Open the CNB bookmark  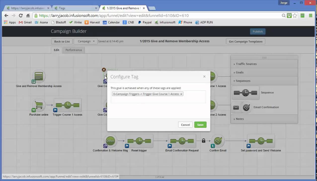[128, 22]
